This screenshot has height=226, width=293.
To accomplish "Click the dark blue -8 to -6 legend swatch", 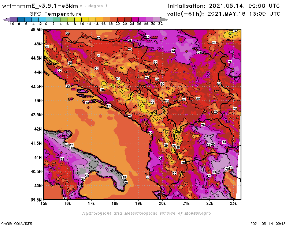I will pos(21,19).
